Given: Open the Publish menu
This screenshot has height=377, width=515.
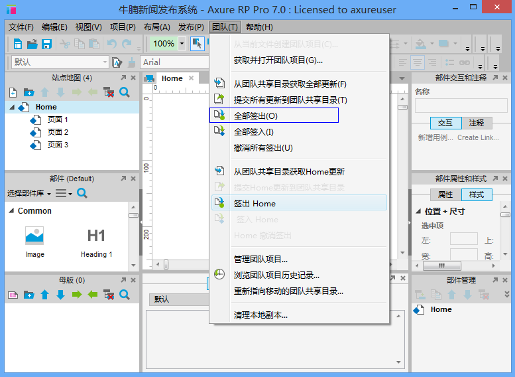Looking at the screenshot, I should [x=191, y=27].
